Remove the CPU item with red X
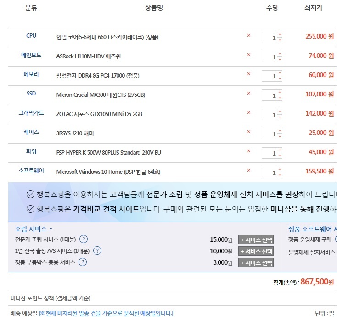The height and width of the screenshot is (317, 337). tap(249, 35)
